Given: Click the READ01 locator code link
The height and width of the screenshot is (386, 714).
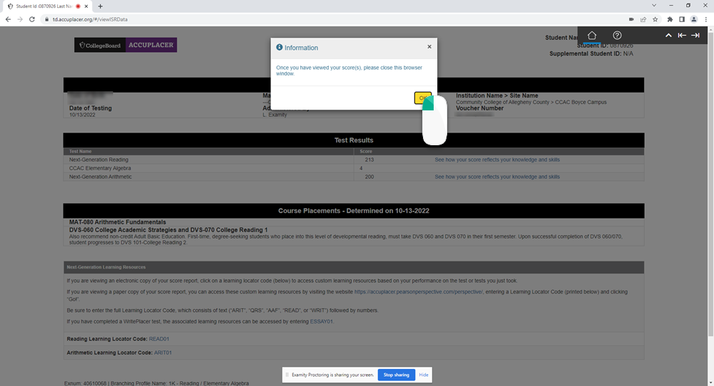Looking at the screenshot, I should tap(159, 339).
